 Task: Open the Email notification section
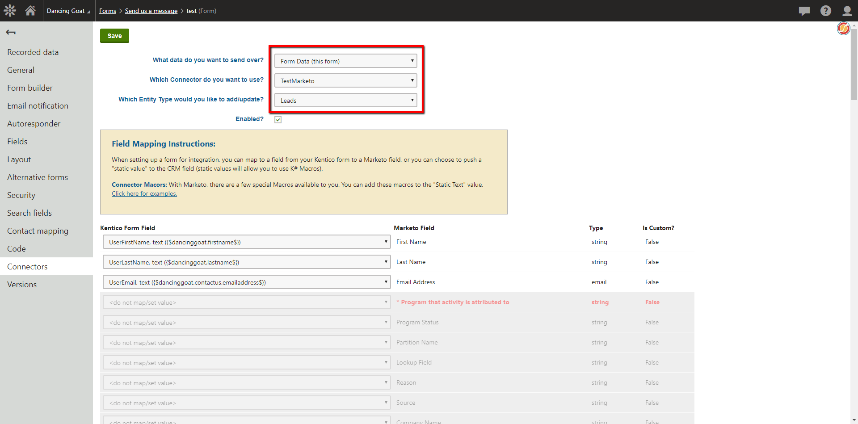(x=38, y=105)
